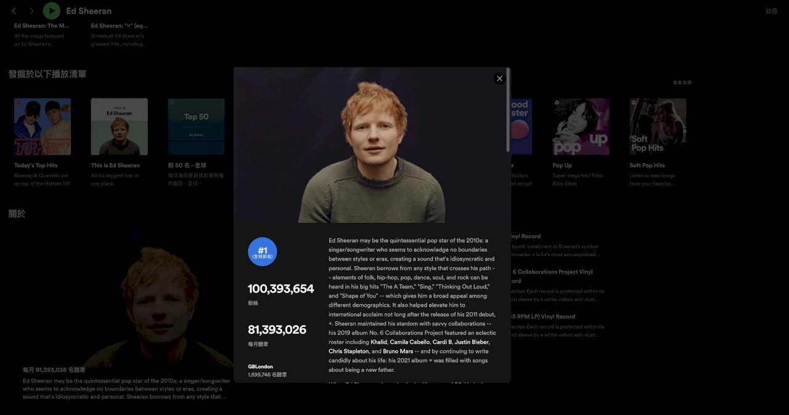Click the 每月聽眾 label in dialog

[258, 344]
